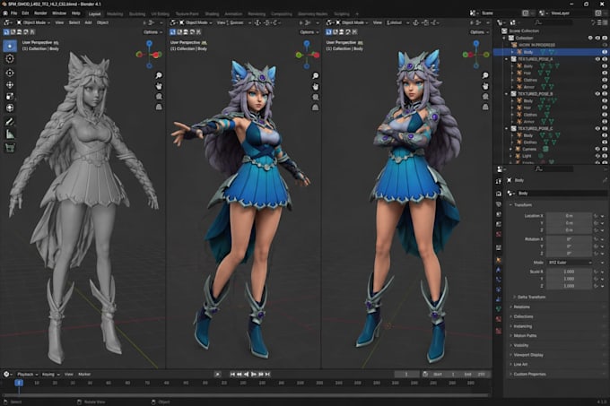Open Options dropdown in left viewport
The image size is (610, 406).
(x=152, y=32)
